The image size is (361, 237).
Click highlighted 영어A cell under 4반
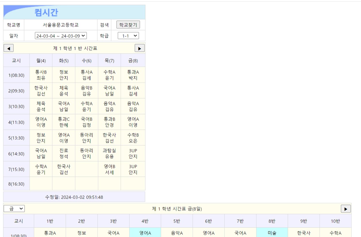tap(145, 233)
